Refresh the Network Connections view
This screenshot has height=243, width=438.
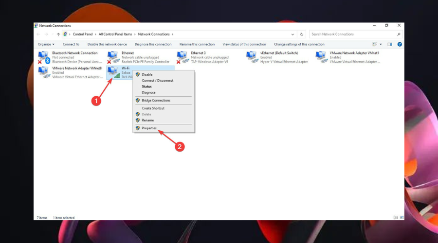pos(301,35)
